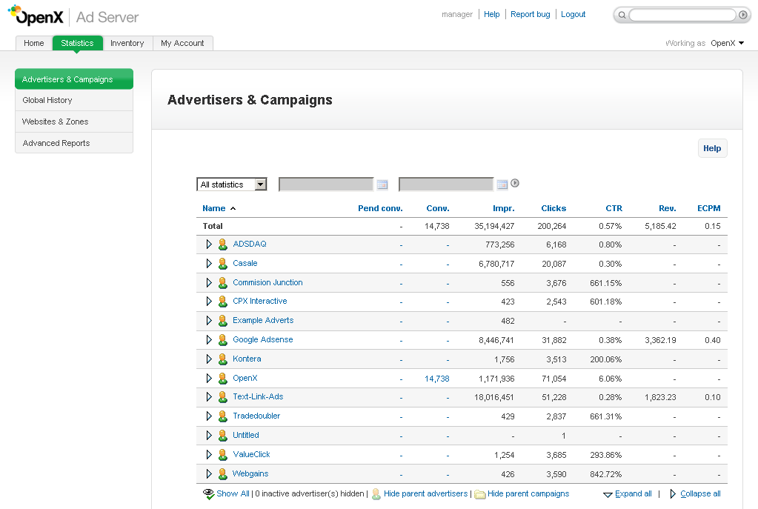Image resolution: width=758 pixels, height=509 pixels.
Task: Click the start date calendar icon
Action: (x=382, y=184)
